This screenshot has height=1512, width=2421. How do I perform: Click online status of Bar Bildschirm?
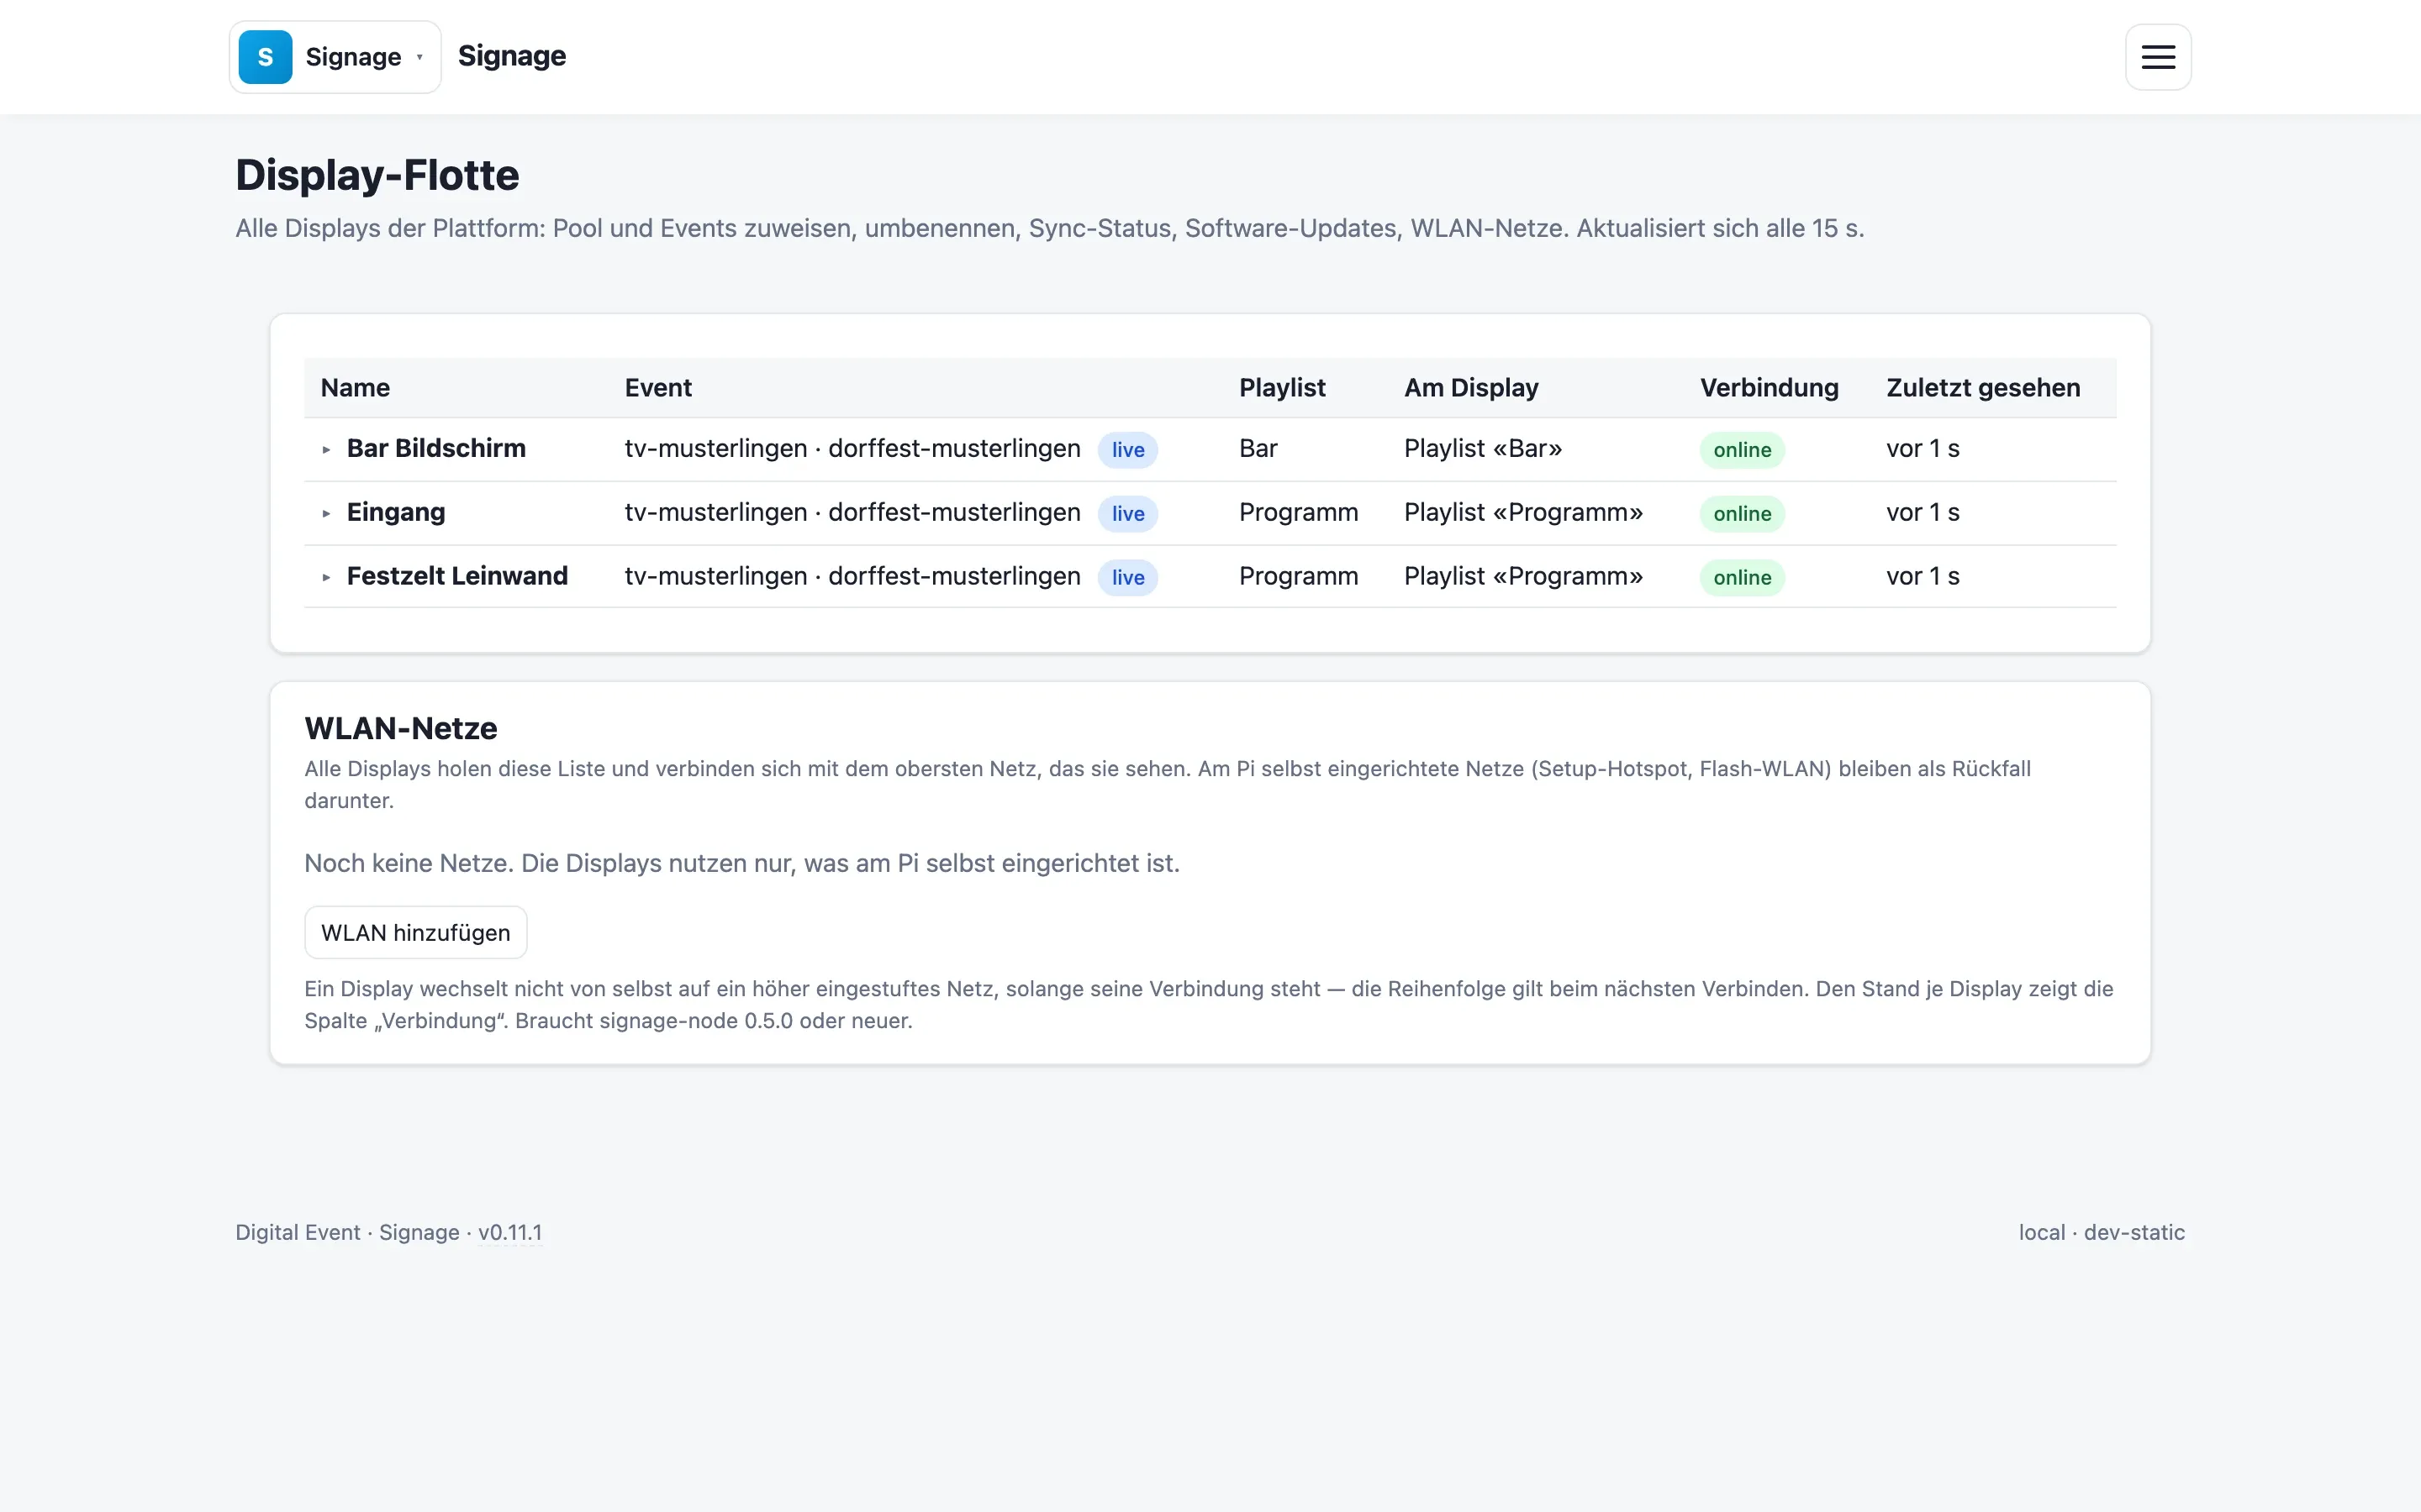pyautogui.click(x=1742, y=450)
